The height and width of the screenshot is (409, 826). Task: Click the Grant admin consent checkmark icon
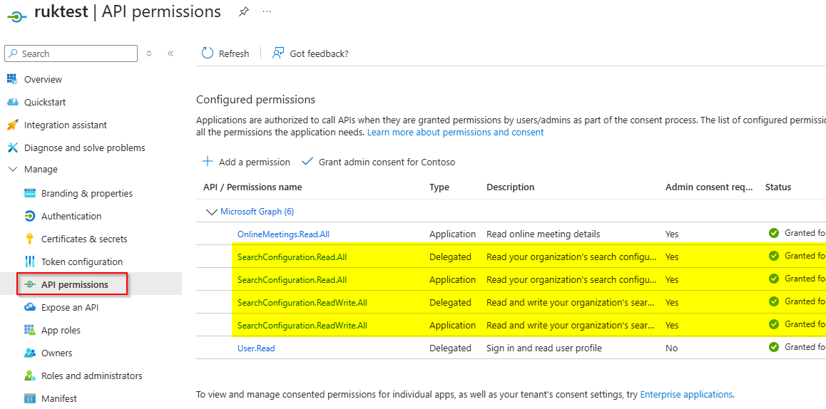click(x=307, y=162)
